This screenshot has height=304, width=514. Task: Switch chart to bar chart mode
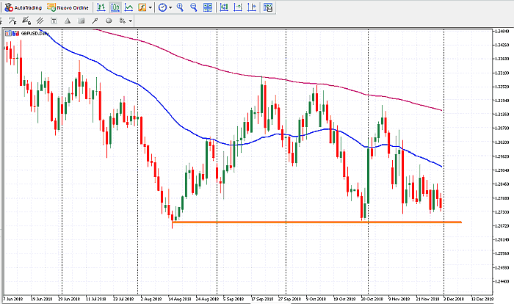(x=103, y=7)
